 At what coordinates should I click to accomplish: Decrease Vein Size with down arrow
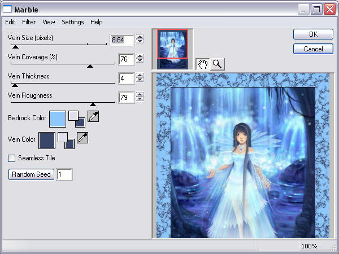(x=140, y=41)
